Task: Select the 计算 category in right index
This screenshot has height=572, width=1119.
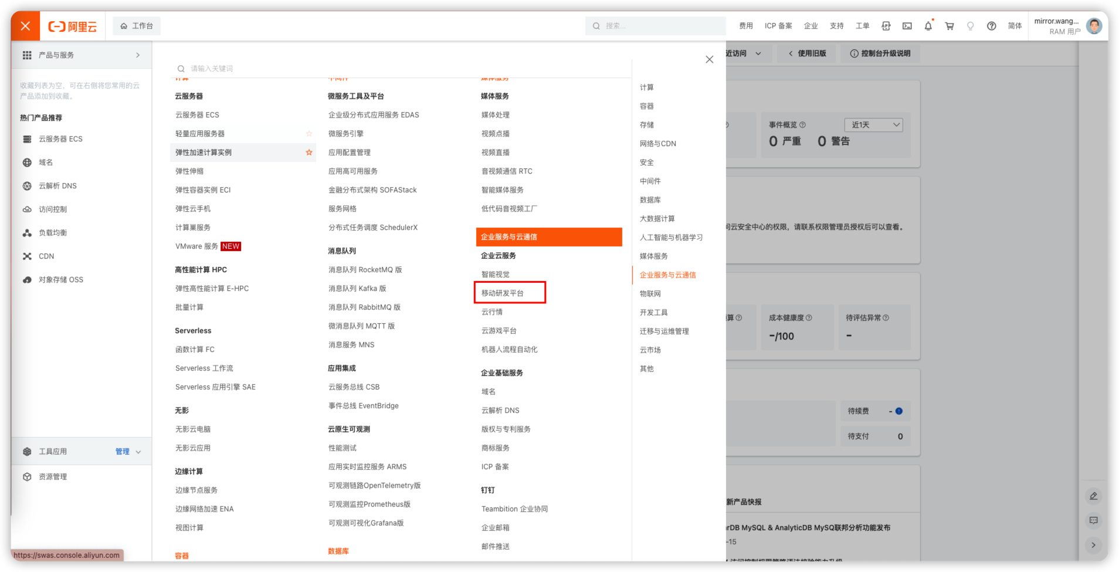Action: 647,87
